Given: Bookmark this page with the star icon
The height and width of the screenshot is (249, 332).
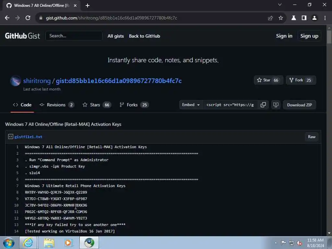Looking at the screenshot, I should (x=281, y=18).
